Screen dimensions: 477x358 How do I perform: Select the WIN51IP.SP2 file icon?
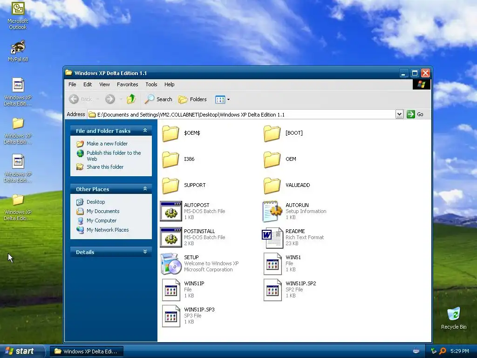(272, 290)
